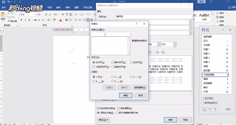Open the 查找 dropdown arrow

(x=226, y=13)
